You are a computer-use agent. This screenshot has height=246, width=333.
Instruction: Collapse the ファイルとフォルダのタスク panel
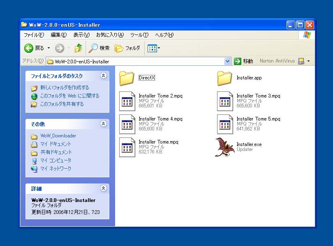pyautogui.click(x=104, y=75)
